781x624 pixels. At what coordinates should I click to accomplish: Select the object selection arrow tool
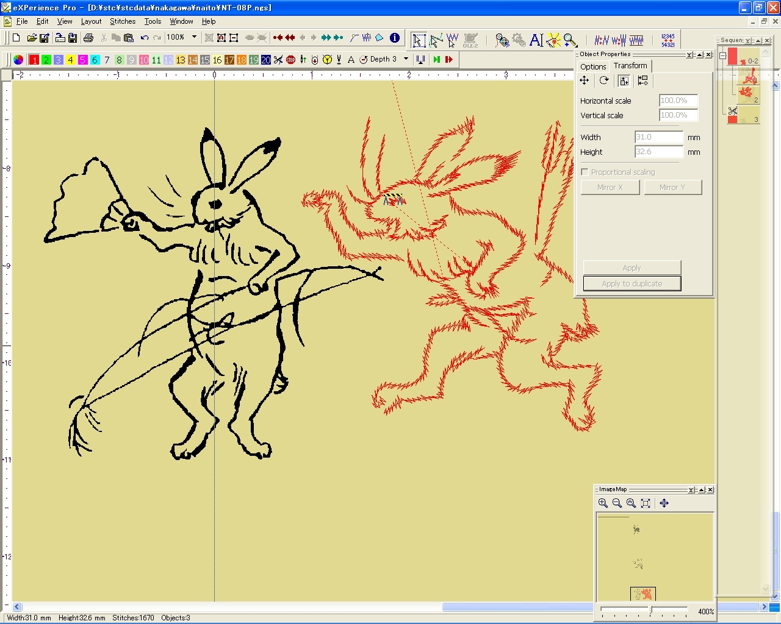pos(419,40)
